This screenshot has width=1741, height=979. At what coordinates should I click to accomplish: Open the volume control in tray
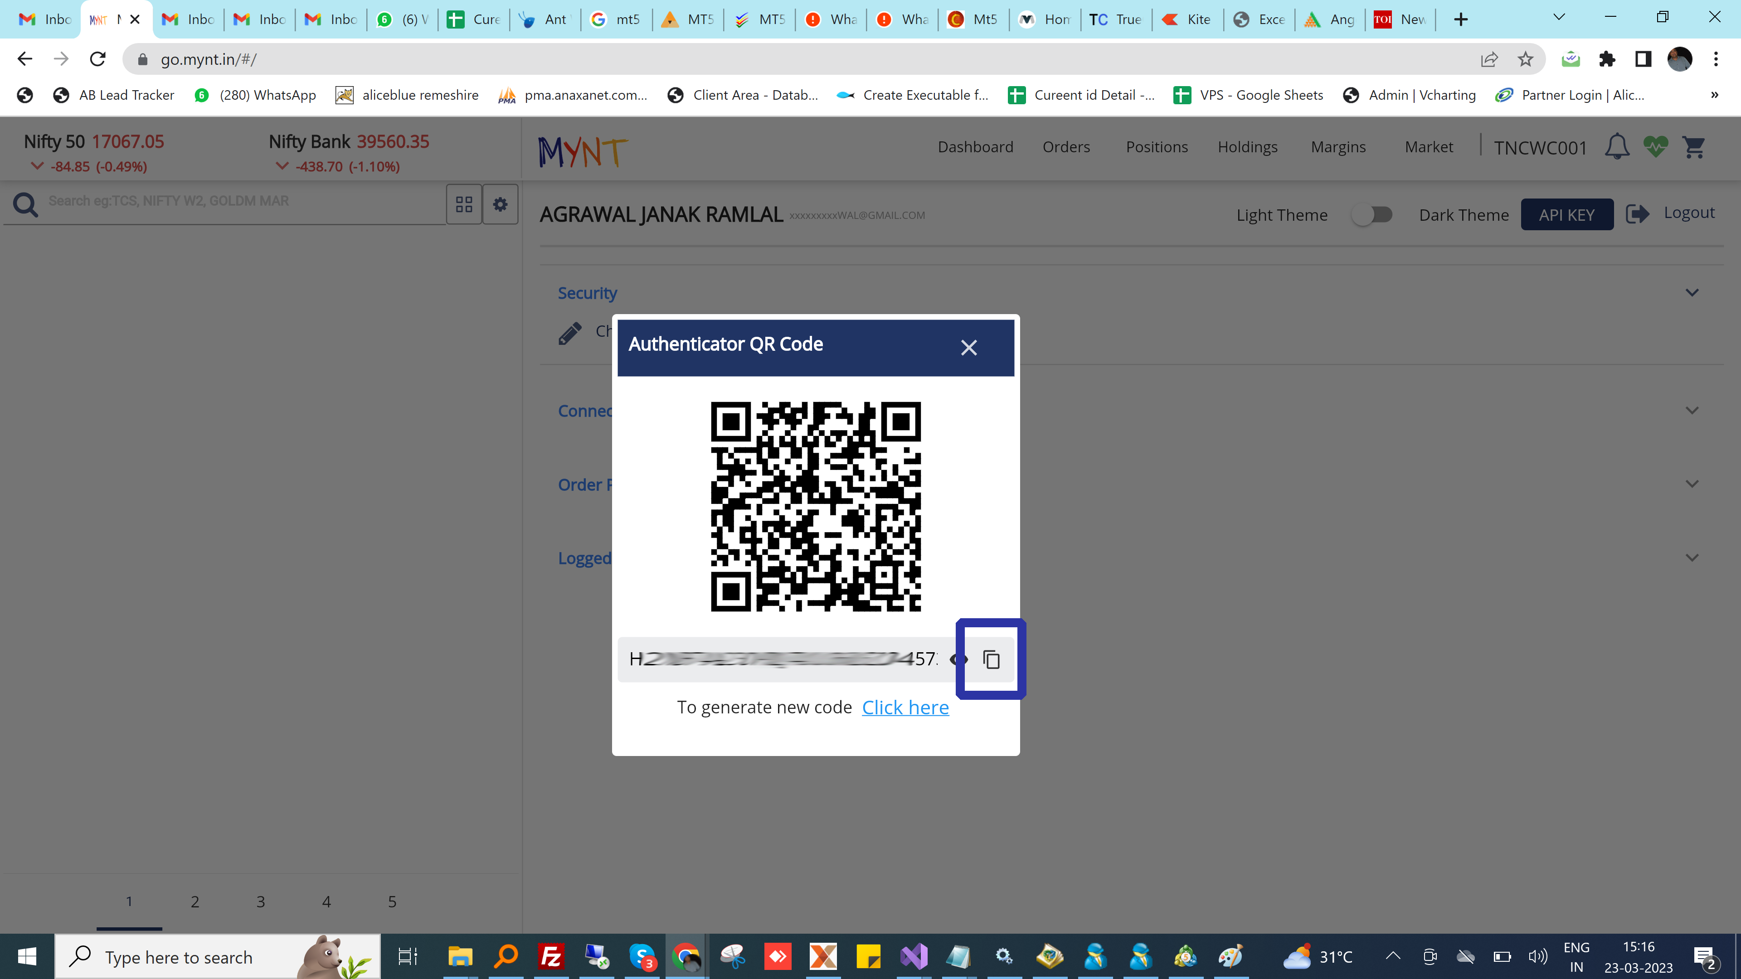coord(1538,956)
